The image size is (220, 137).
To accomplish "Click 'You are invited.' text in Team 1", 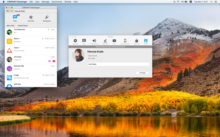I will (x=19, y=51).
